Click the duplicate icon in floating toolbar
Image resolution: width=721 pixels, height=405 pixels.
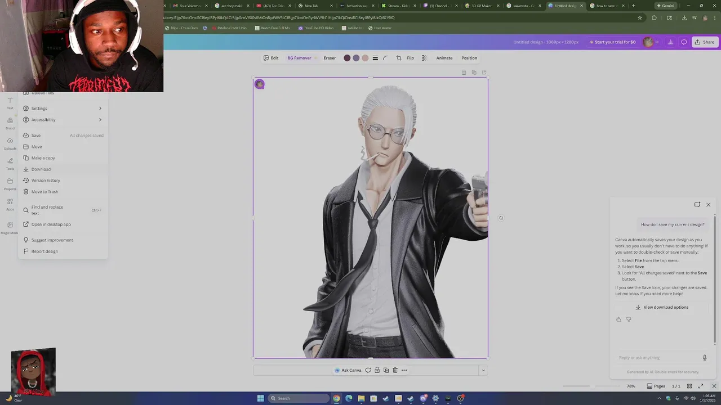386,370
